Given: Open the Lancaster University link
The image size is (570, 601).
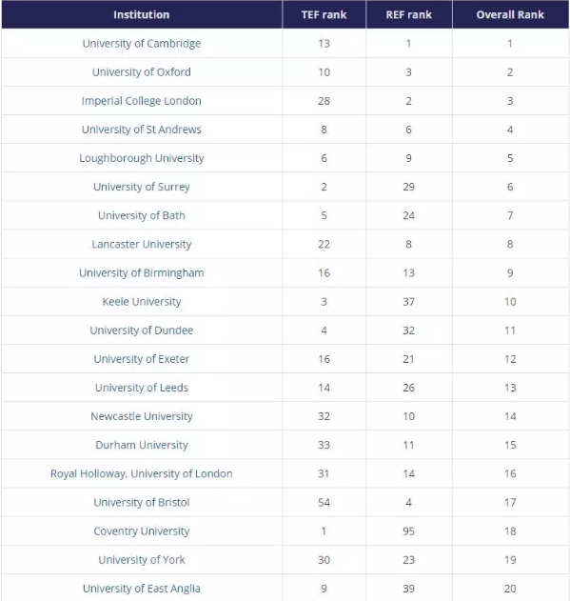Looking at the screenshot, I should coord(142,244).
